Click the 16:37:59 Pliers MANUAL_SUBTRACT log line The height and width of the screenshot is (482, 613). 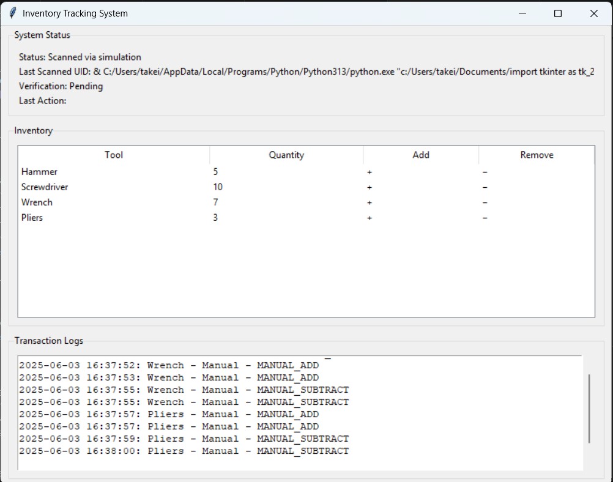(184, 439)
